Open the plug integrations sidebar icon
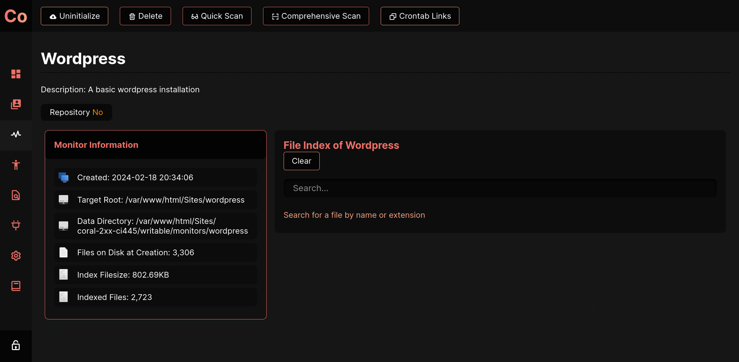This screenshot has height=362, width=739. [x=16, y=225]
